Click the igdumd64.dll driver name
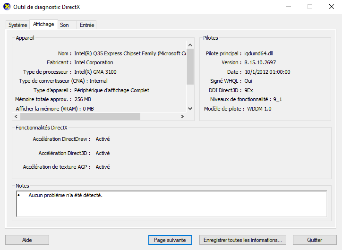The width and height of the screenshot is (342, 250). click(x=258, y=53)
